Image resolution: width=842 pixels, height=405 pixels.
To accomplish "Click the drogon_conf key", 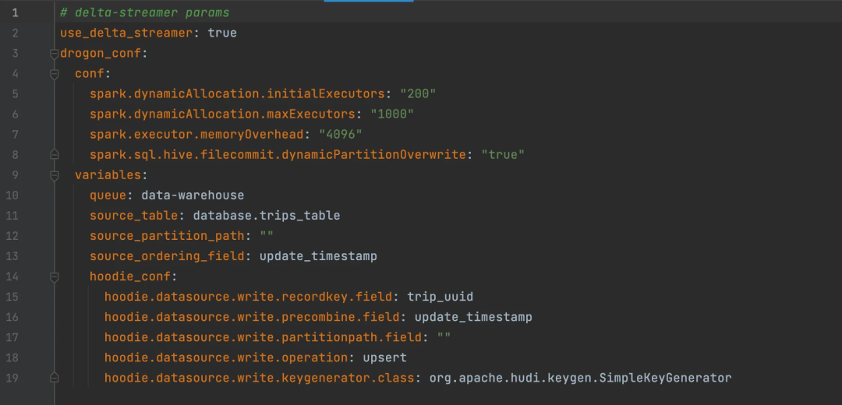I will (101, 53).
